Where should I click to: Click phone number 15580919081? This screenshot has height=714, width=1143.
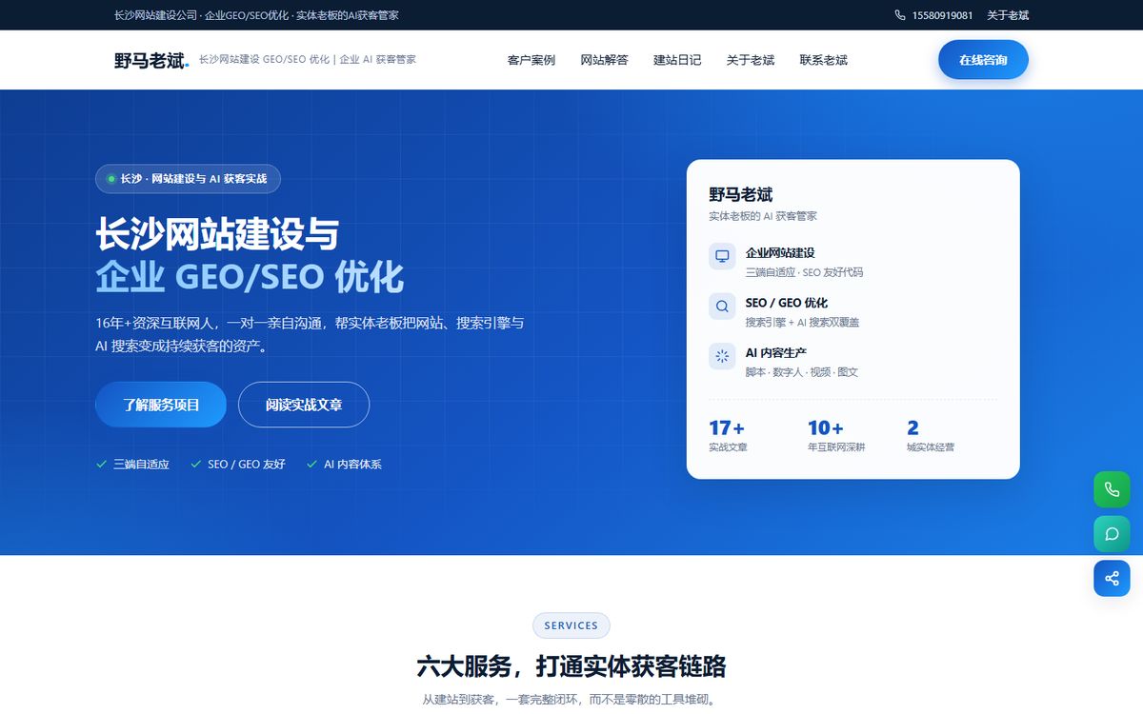click(942, 15)
